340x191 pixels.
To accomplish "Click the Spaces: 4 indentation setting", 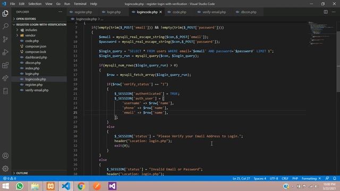I will [260, 178].
